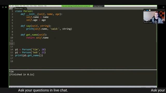Click the 'Ask your questions in live chat.' caption

pyautogui.click(x=43, y=90)
